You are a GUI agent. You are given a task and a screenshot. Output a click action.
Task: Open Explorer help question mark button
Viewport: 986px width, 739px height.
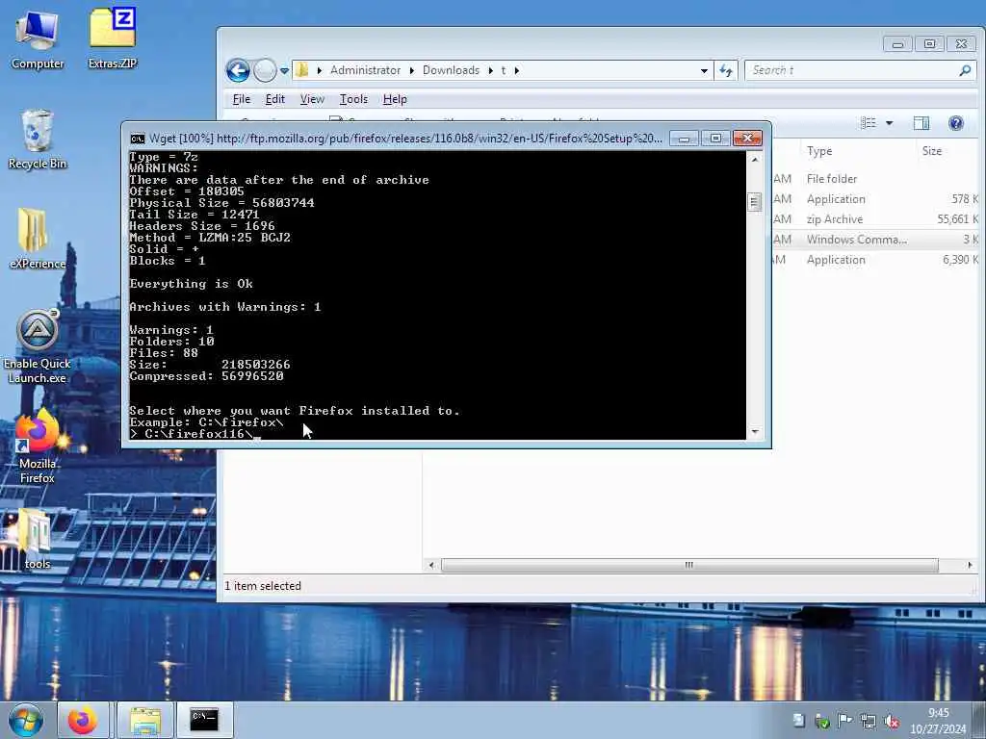956,122
